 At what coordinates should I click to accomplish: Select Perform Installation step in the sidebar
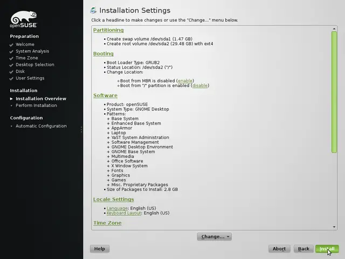36,106
